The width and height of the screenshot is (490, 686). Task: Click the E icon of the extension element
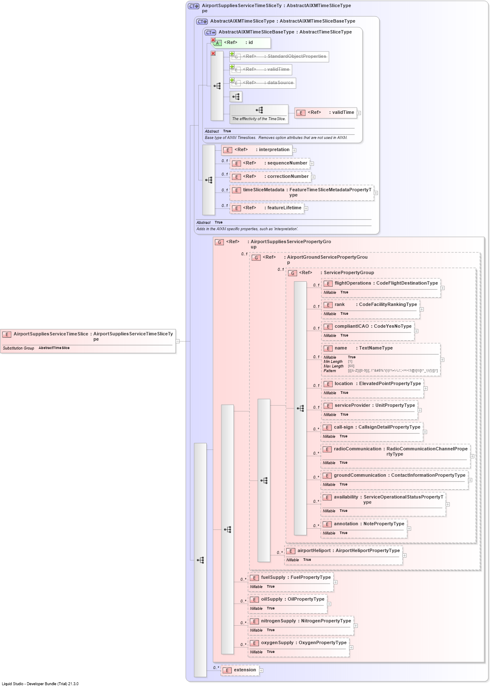pyautogui.click(x=227, y=670)
